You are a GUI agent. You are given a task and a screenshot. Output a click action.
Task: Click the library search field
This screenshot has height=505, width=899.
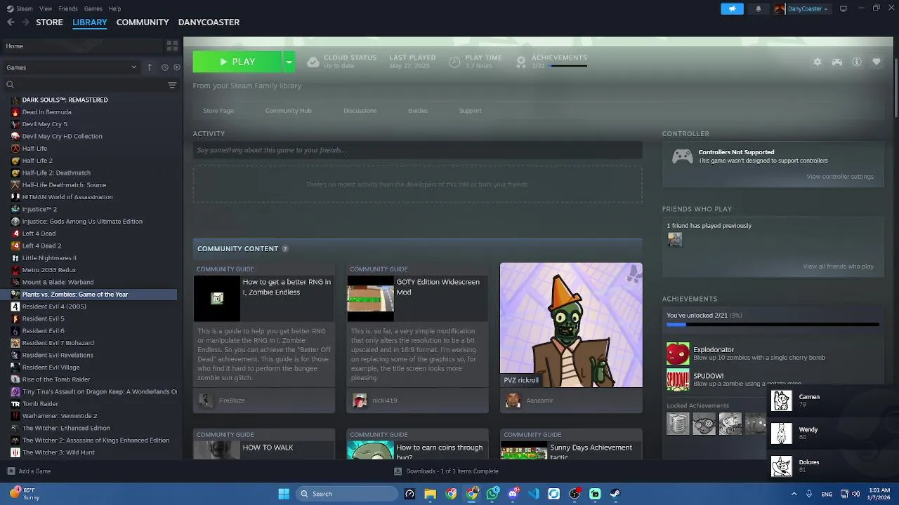tap(84, 85)
